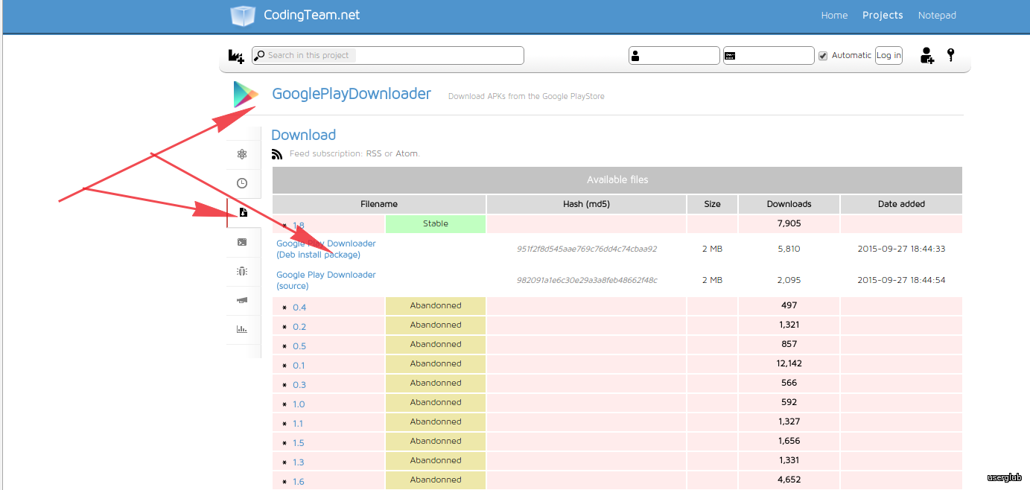Open version 1.3 link
The height and width of the screenshot is (490, 1030).
point(298,462)
